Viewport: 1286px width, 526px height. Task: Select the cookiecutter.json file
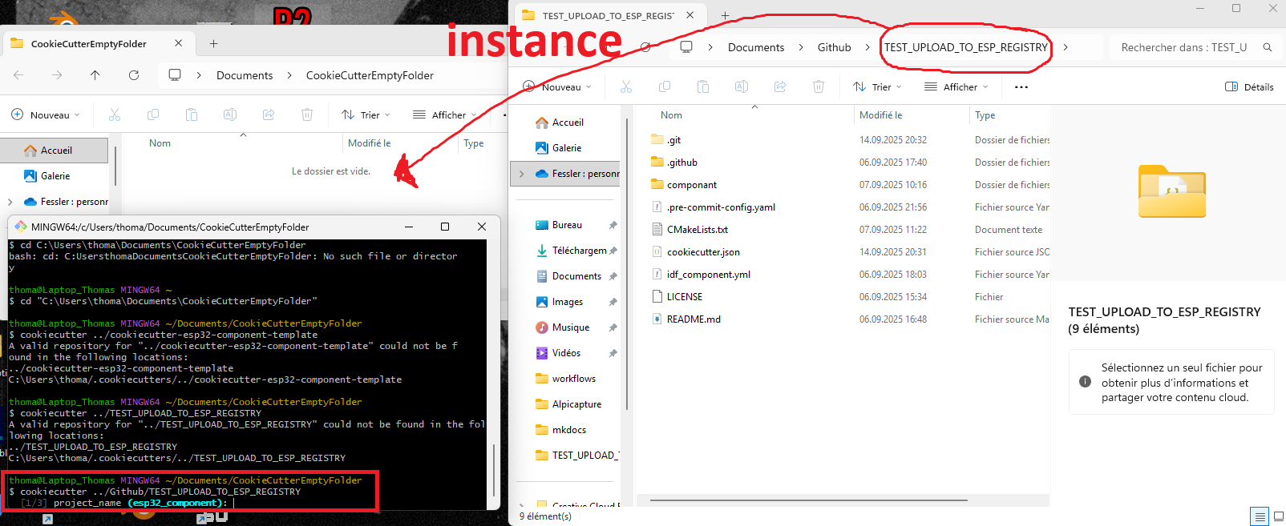point(703,252)
